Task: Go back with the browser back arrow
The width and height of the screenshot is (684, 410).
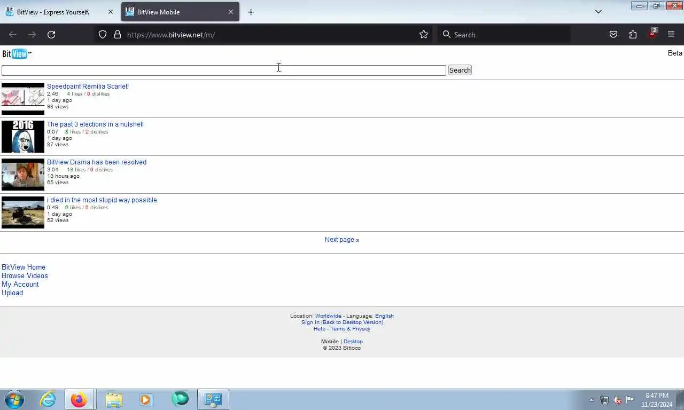Action: [x=13, y=35]
